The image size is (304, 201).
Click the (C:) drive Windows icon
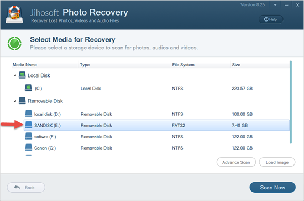point(28,88)
